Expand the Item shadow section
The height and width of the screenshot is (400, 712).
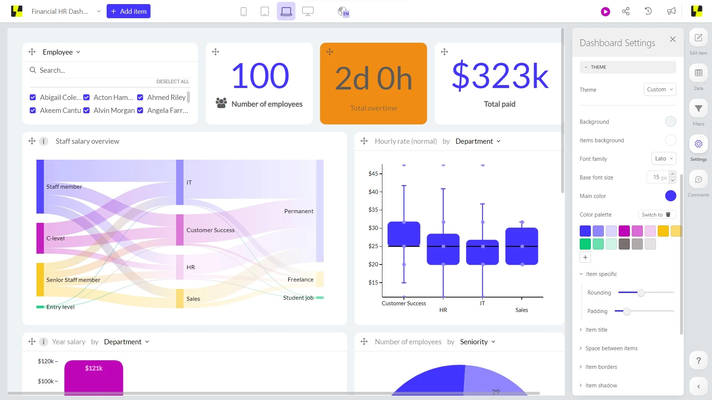point(598,386)
